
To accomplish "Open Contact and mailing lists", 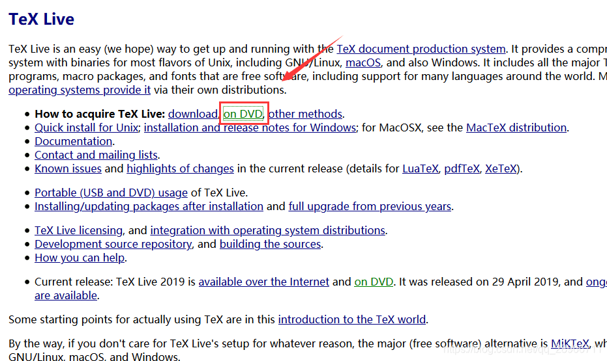I will pos(96,155).
